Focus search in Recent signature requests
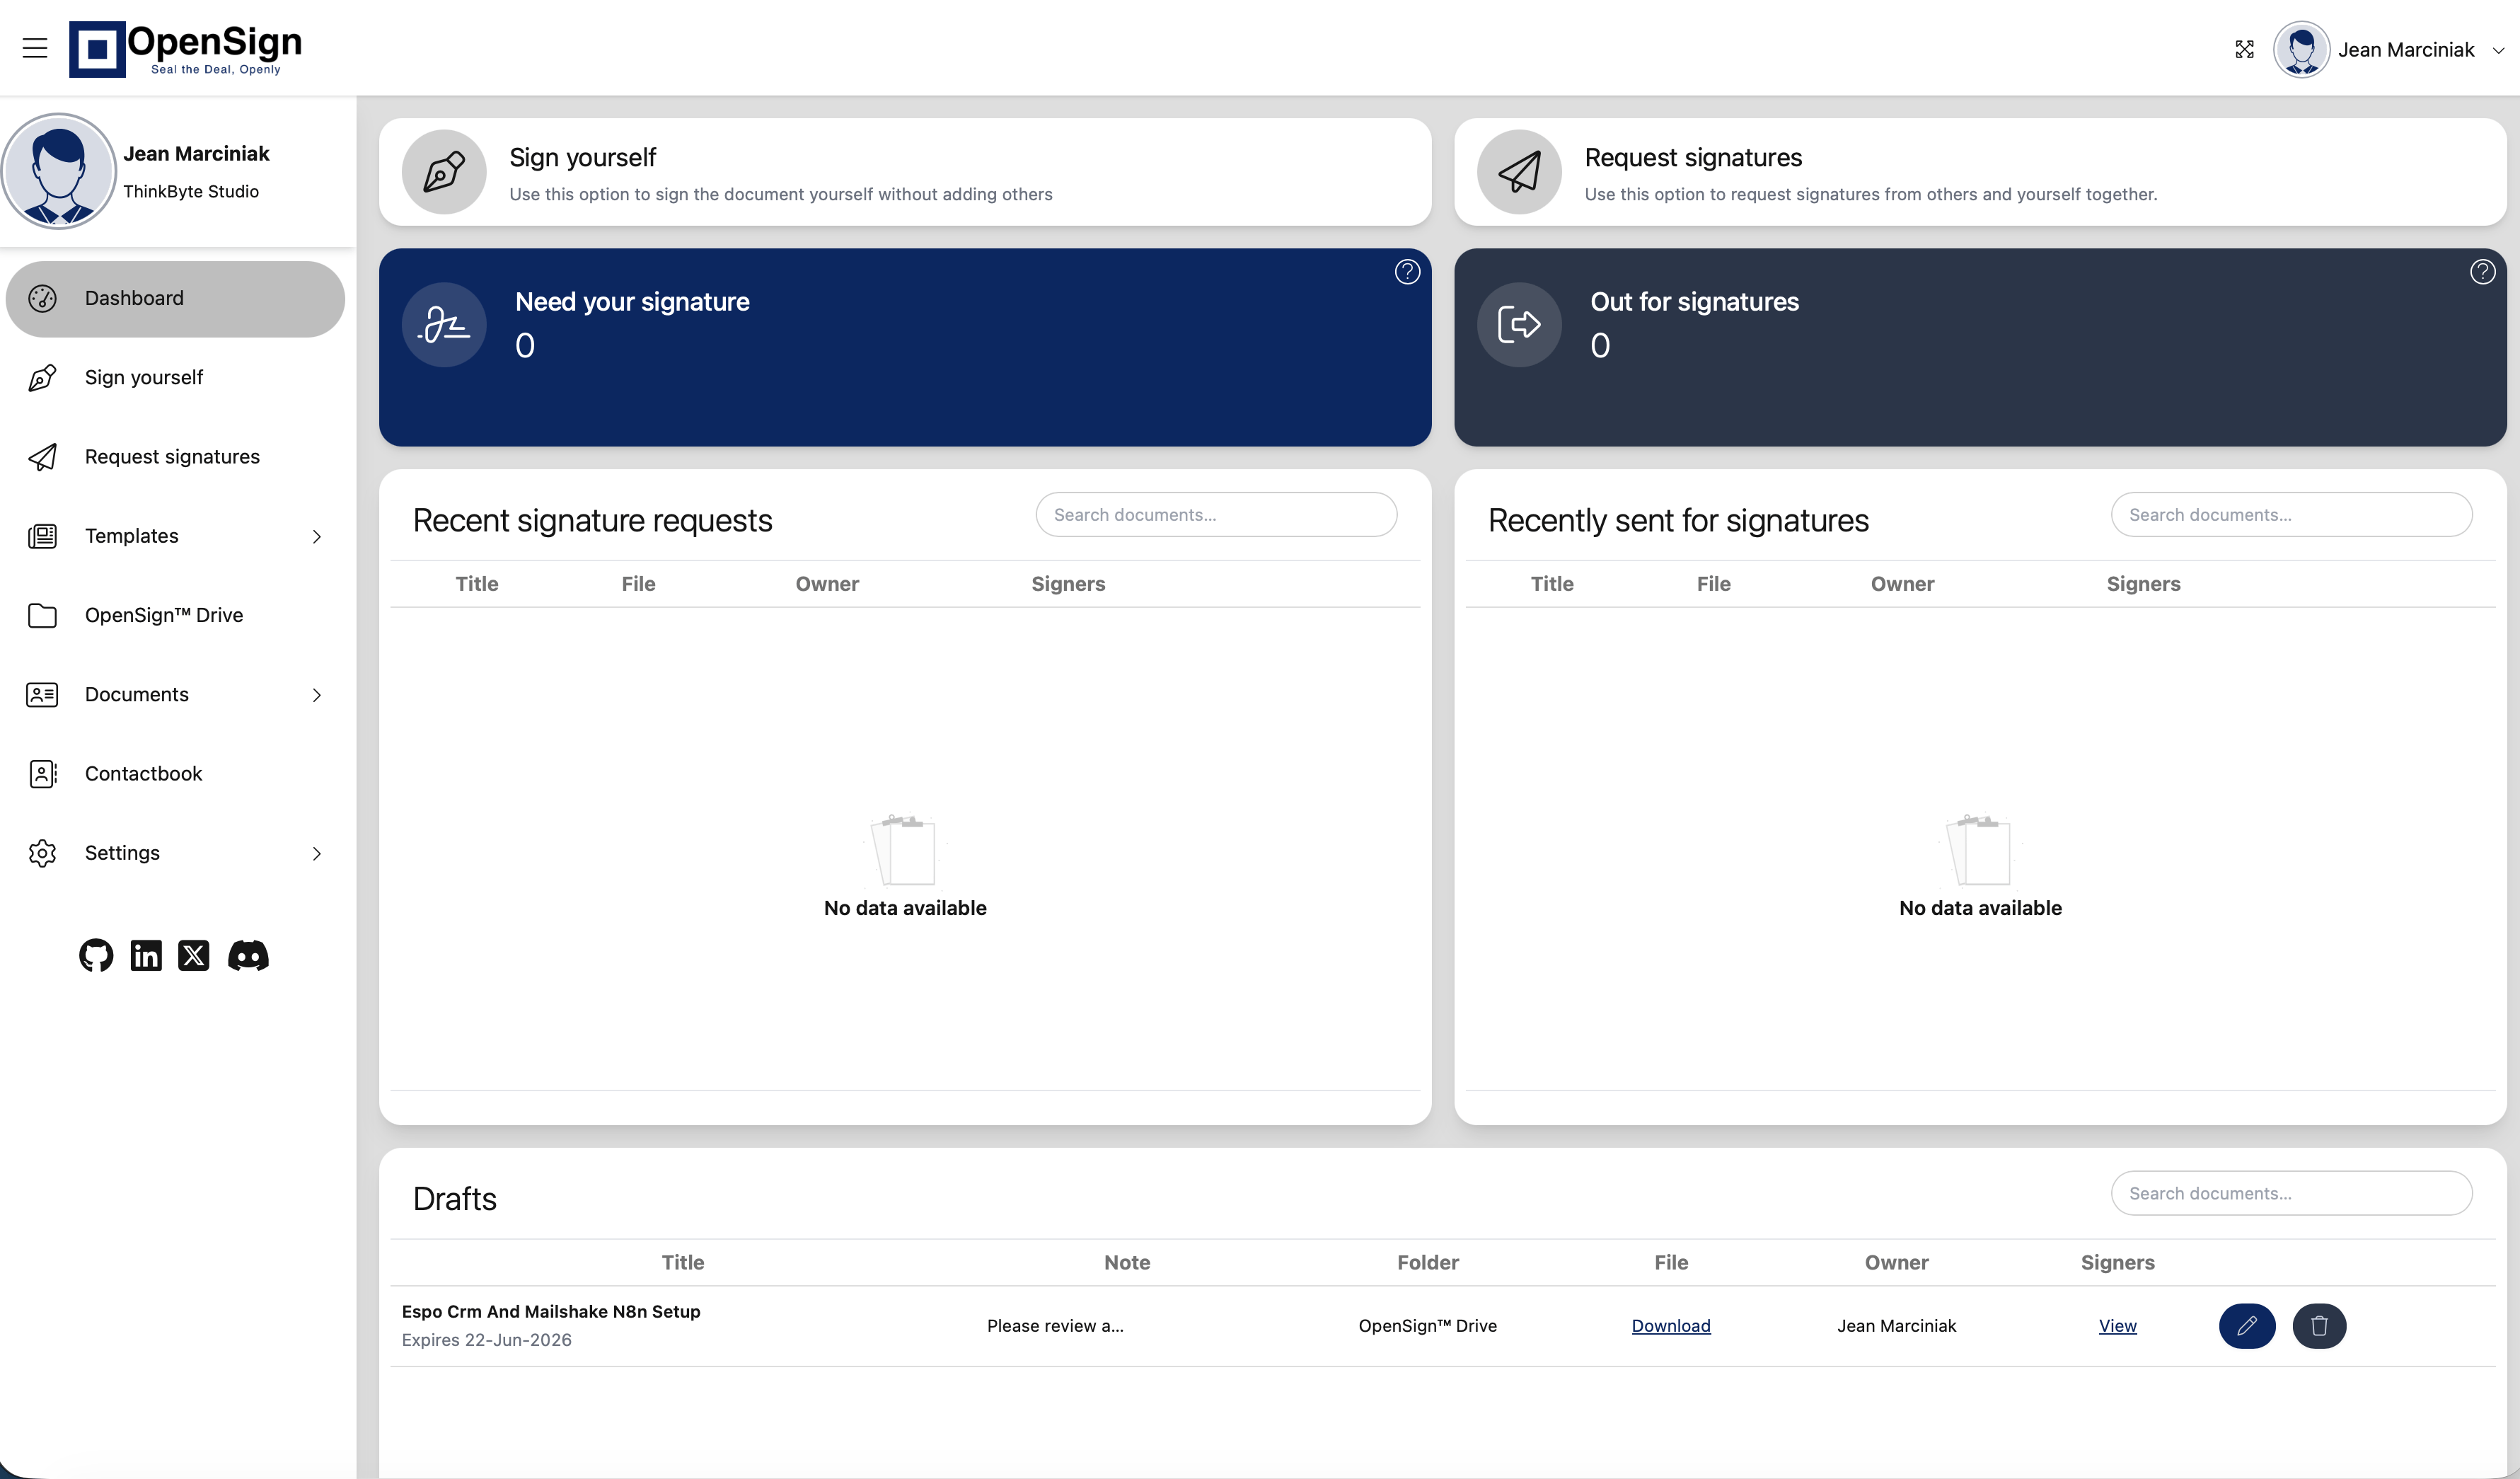This screenshot has height=1479, width=2520. [x=1216, y=514]
